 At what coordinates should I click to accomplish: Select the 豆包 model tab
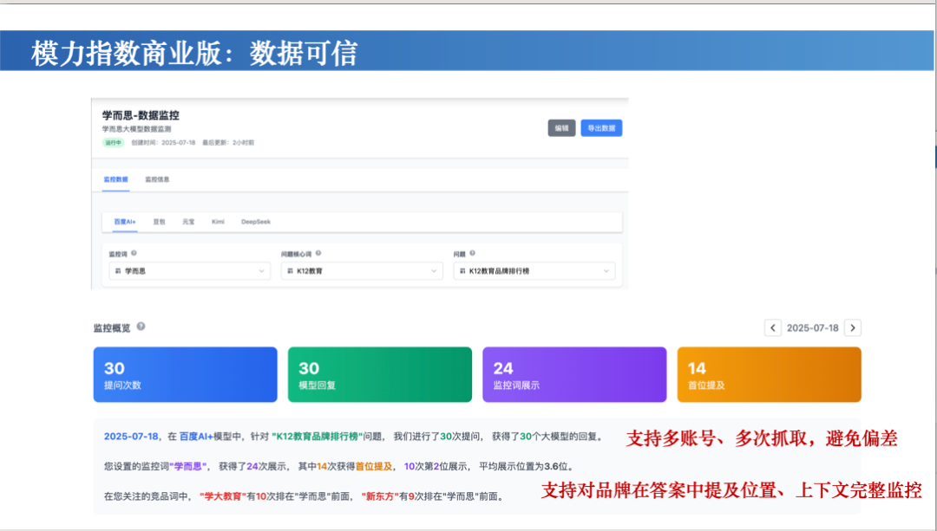pos(159,222)
